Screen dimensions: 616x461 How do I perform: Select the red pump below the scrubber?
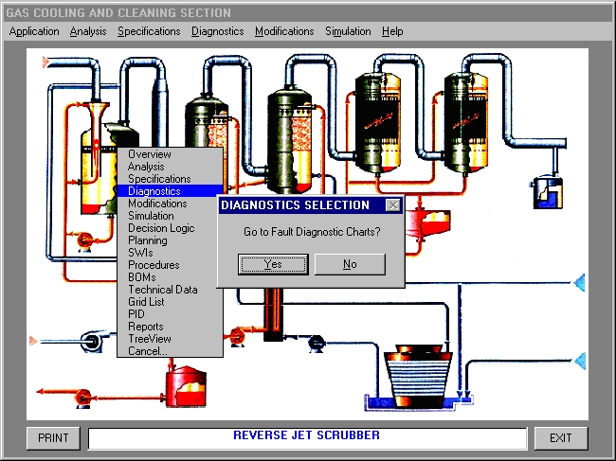pos(85,240)
